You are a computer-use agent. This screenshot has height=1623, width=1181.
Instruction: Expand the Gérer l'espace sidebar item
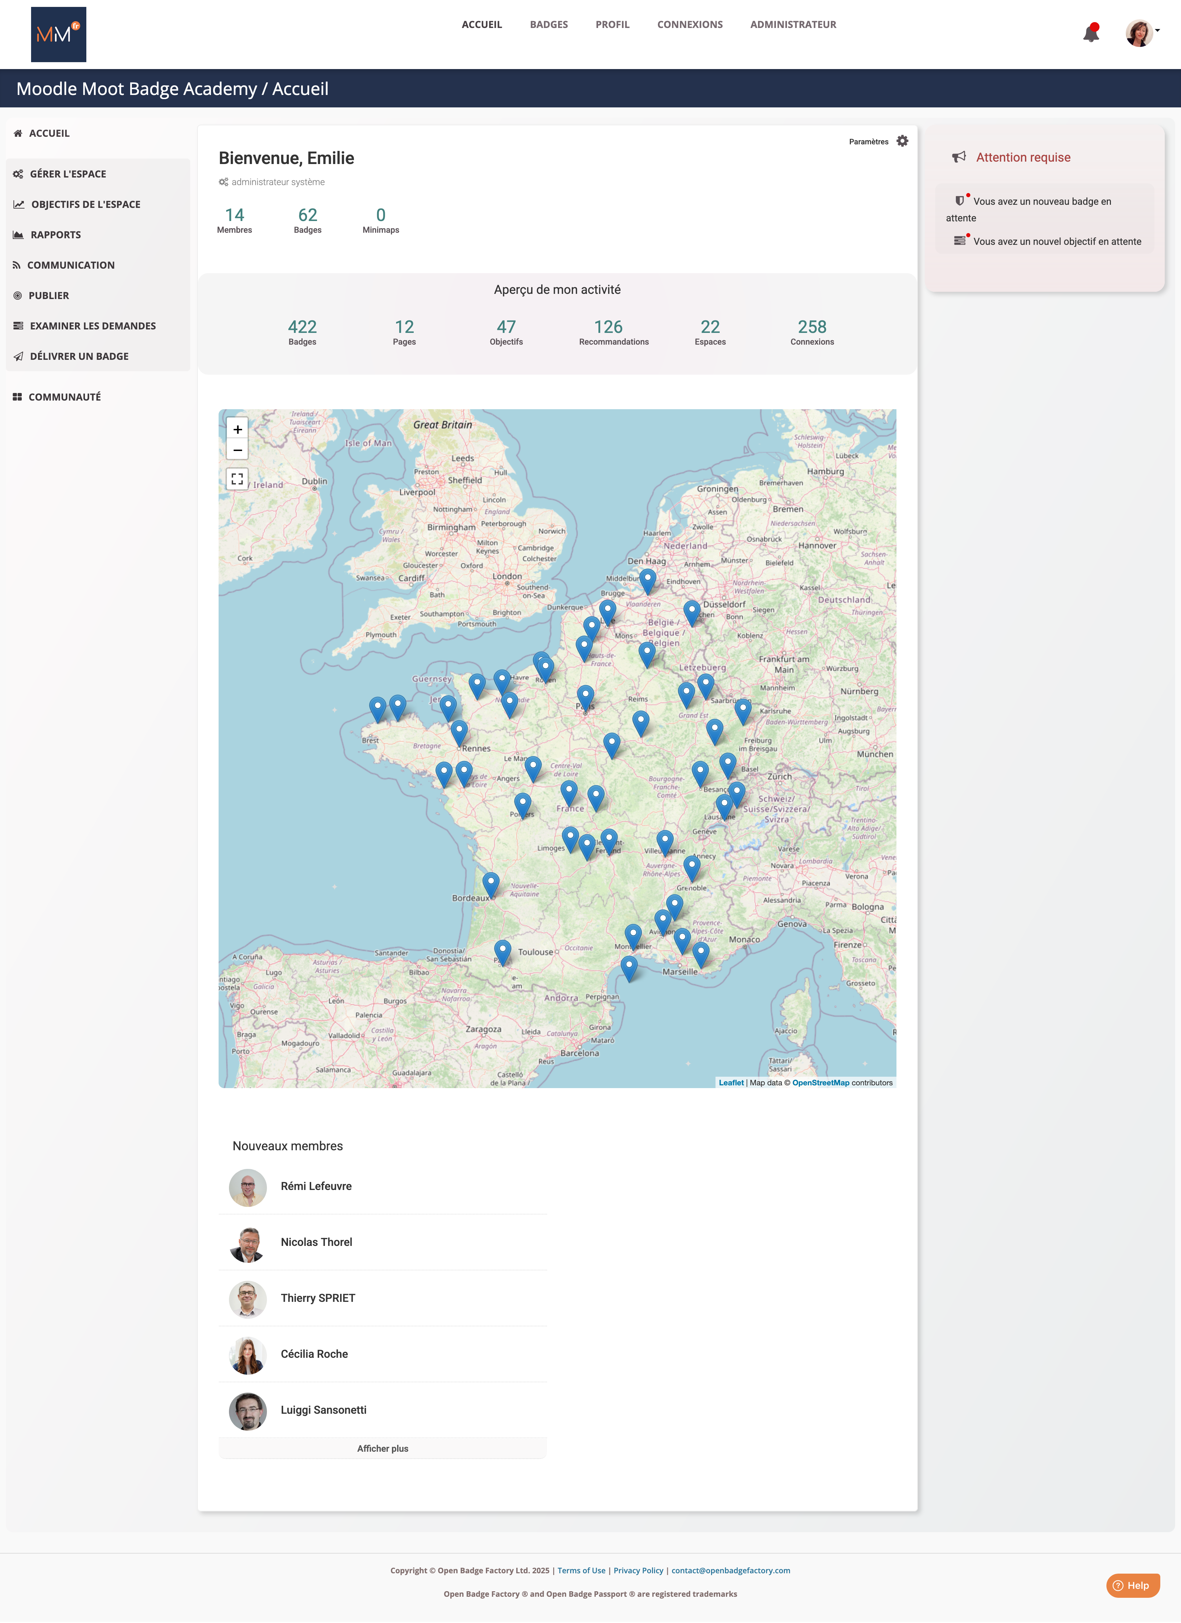click(68, 174)
